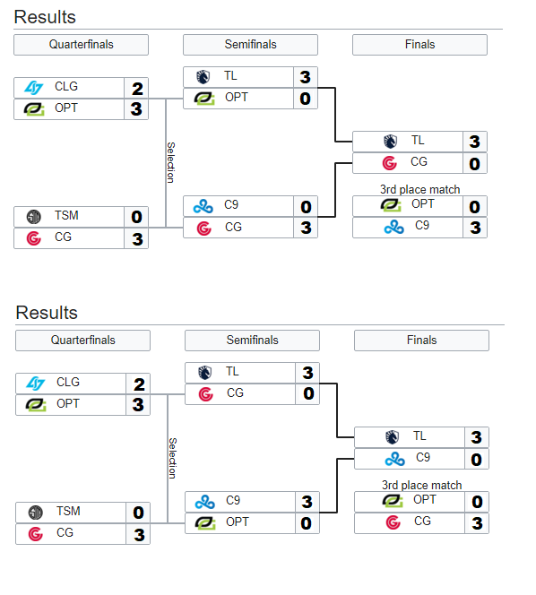Select the top Finals header
The width and height of the screenshot is (536, 595).
tap(419, 45)
